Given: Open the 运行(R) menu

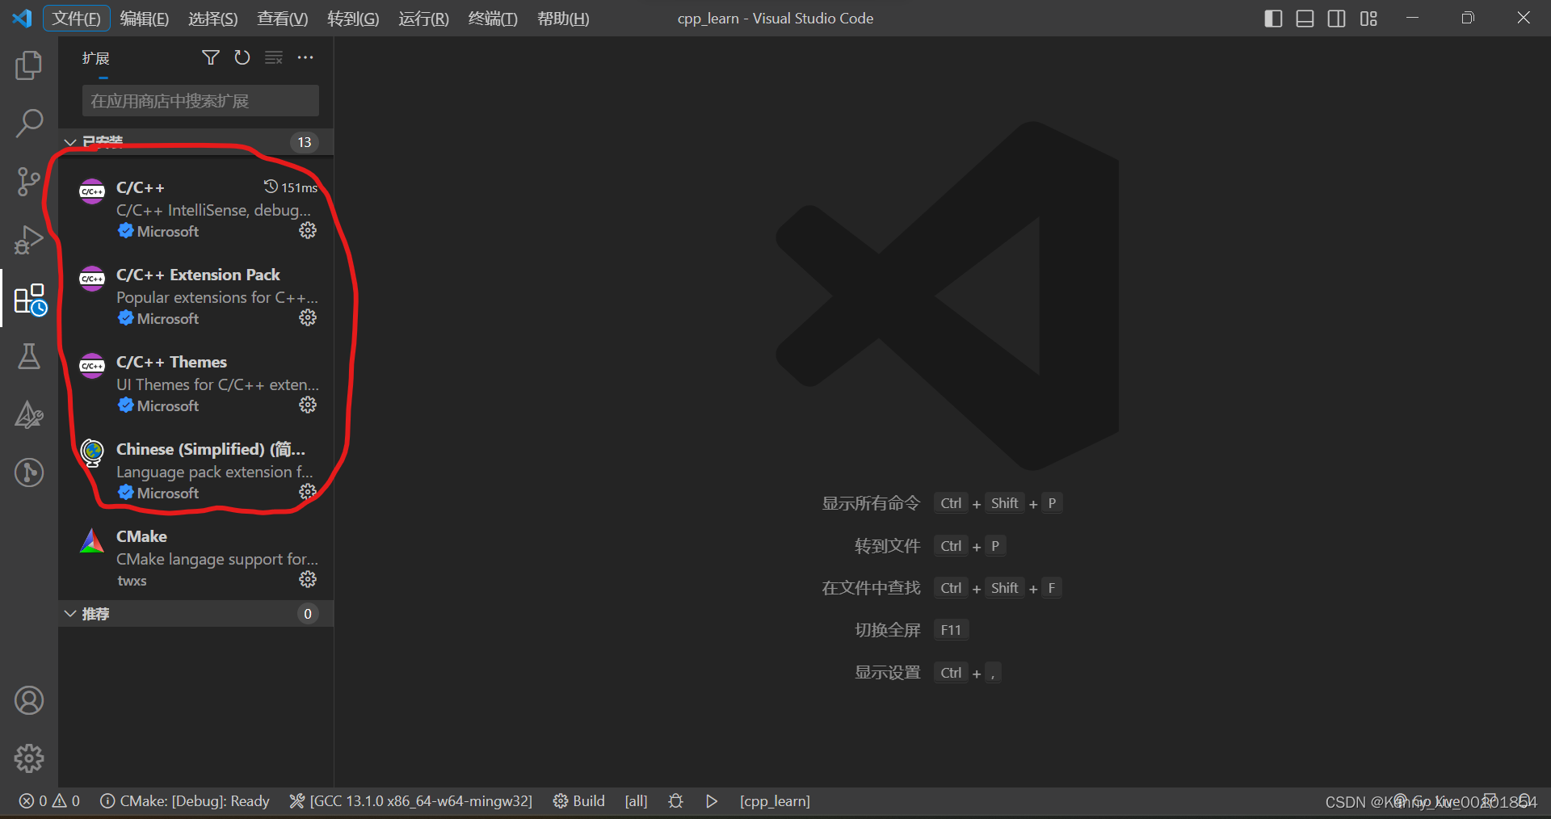Looking at the screenshot, I should pos(423,19).
